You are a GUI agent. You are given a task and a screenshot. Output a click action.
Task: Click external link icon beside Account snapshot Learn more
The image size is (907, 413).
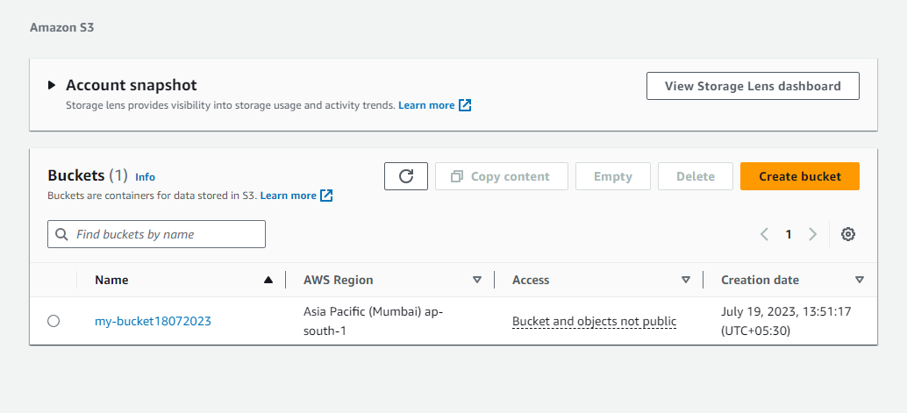(x=465, y=105)
